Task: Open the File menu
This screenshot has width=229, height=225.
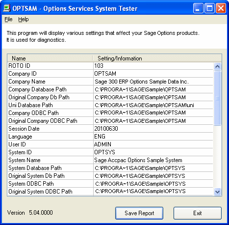Action: 8,19
